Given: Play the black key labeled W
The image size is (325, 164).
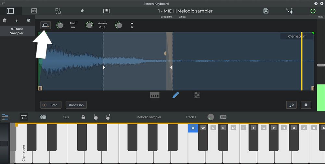Looking at the screenshot, I should pos(203,138).
